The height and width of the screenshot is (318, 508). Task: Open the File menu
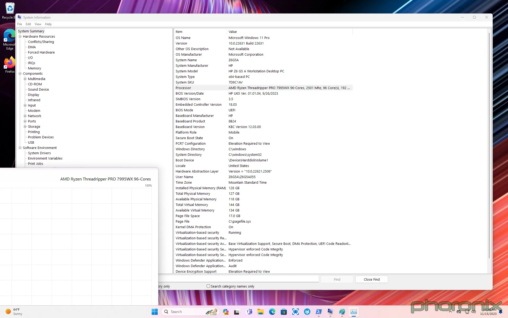click(x=19, y=24)
